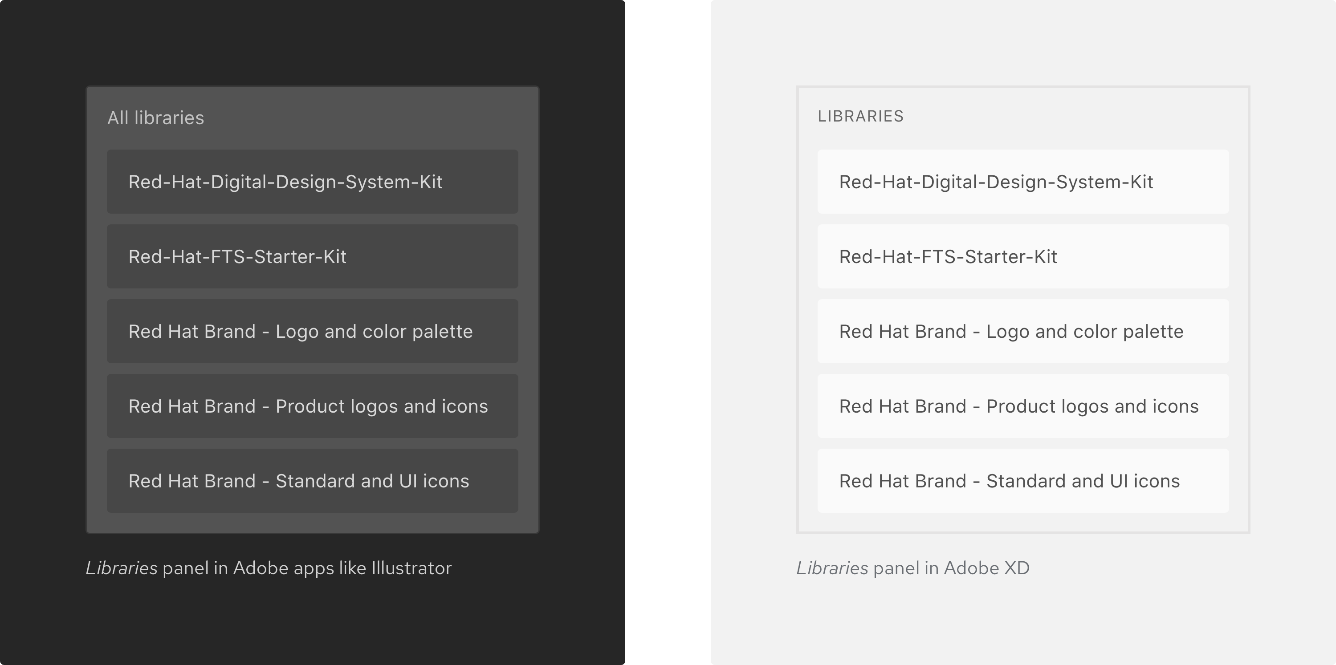Click italic "Libraries" word in the Illustrator caption

tap(122, 568)
